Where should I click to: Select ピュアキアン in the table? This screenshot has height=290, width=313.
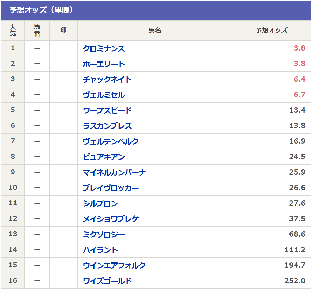click(x=104, y=157)
